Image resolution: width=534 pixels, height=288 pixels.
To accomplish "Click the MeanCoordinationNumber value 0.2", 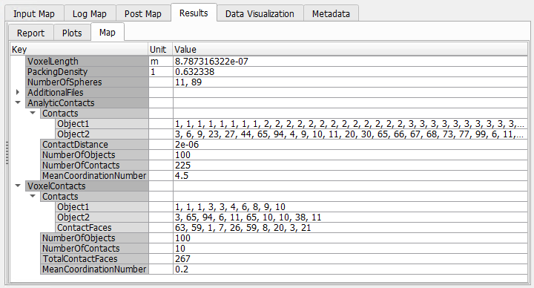I will 182,269.
